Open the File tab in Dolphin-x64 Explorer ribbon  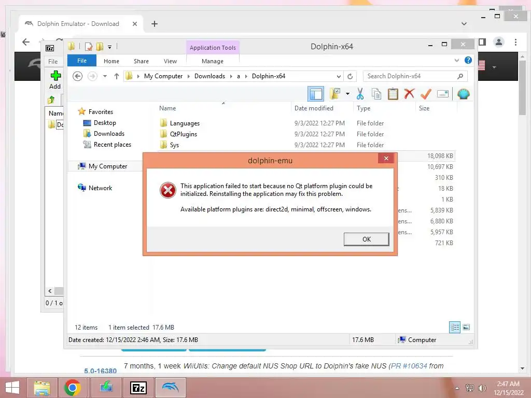pyautogui.click(x=82, y=61)
